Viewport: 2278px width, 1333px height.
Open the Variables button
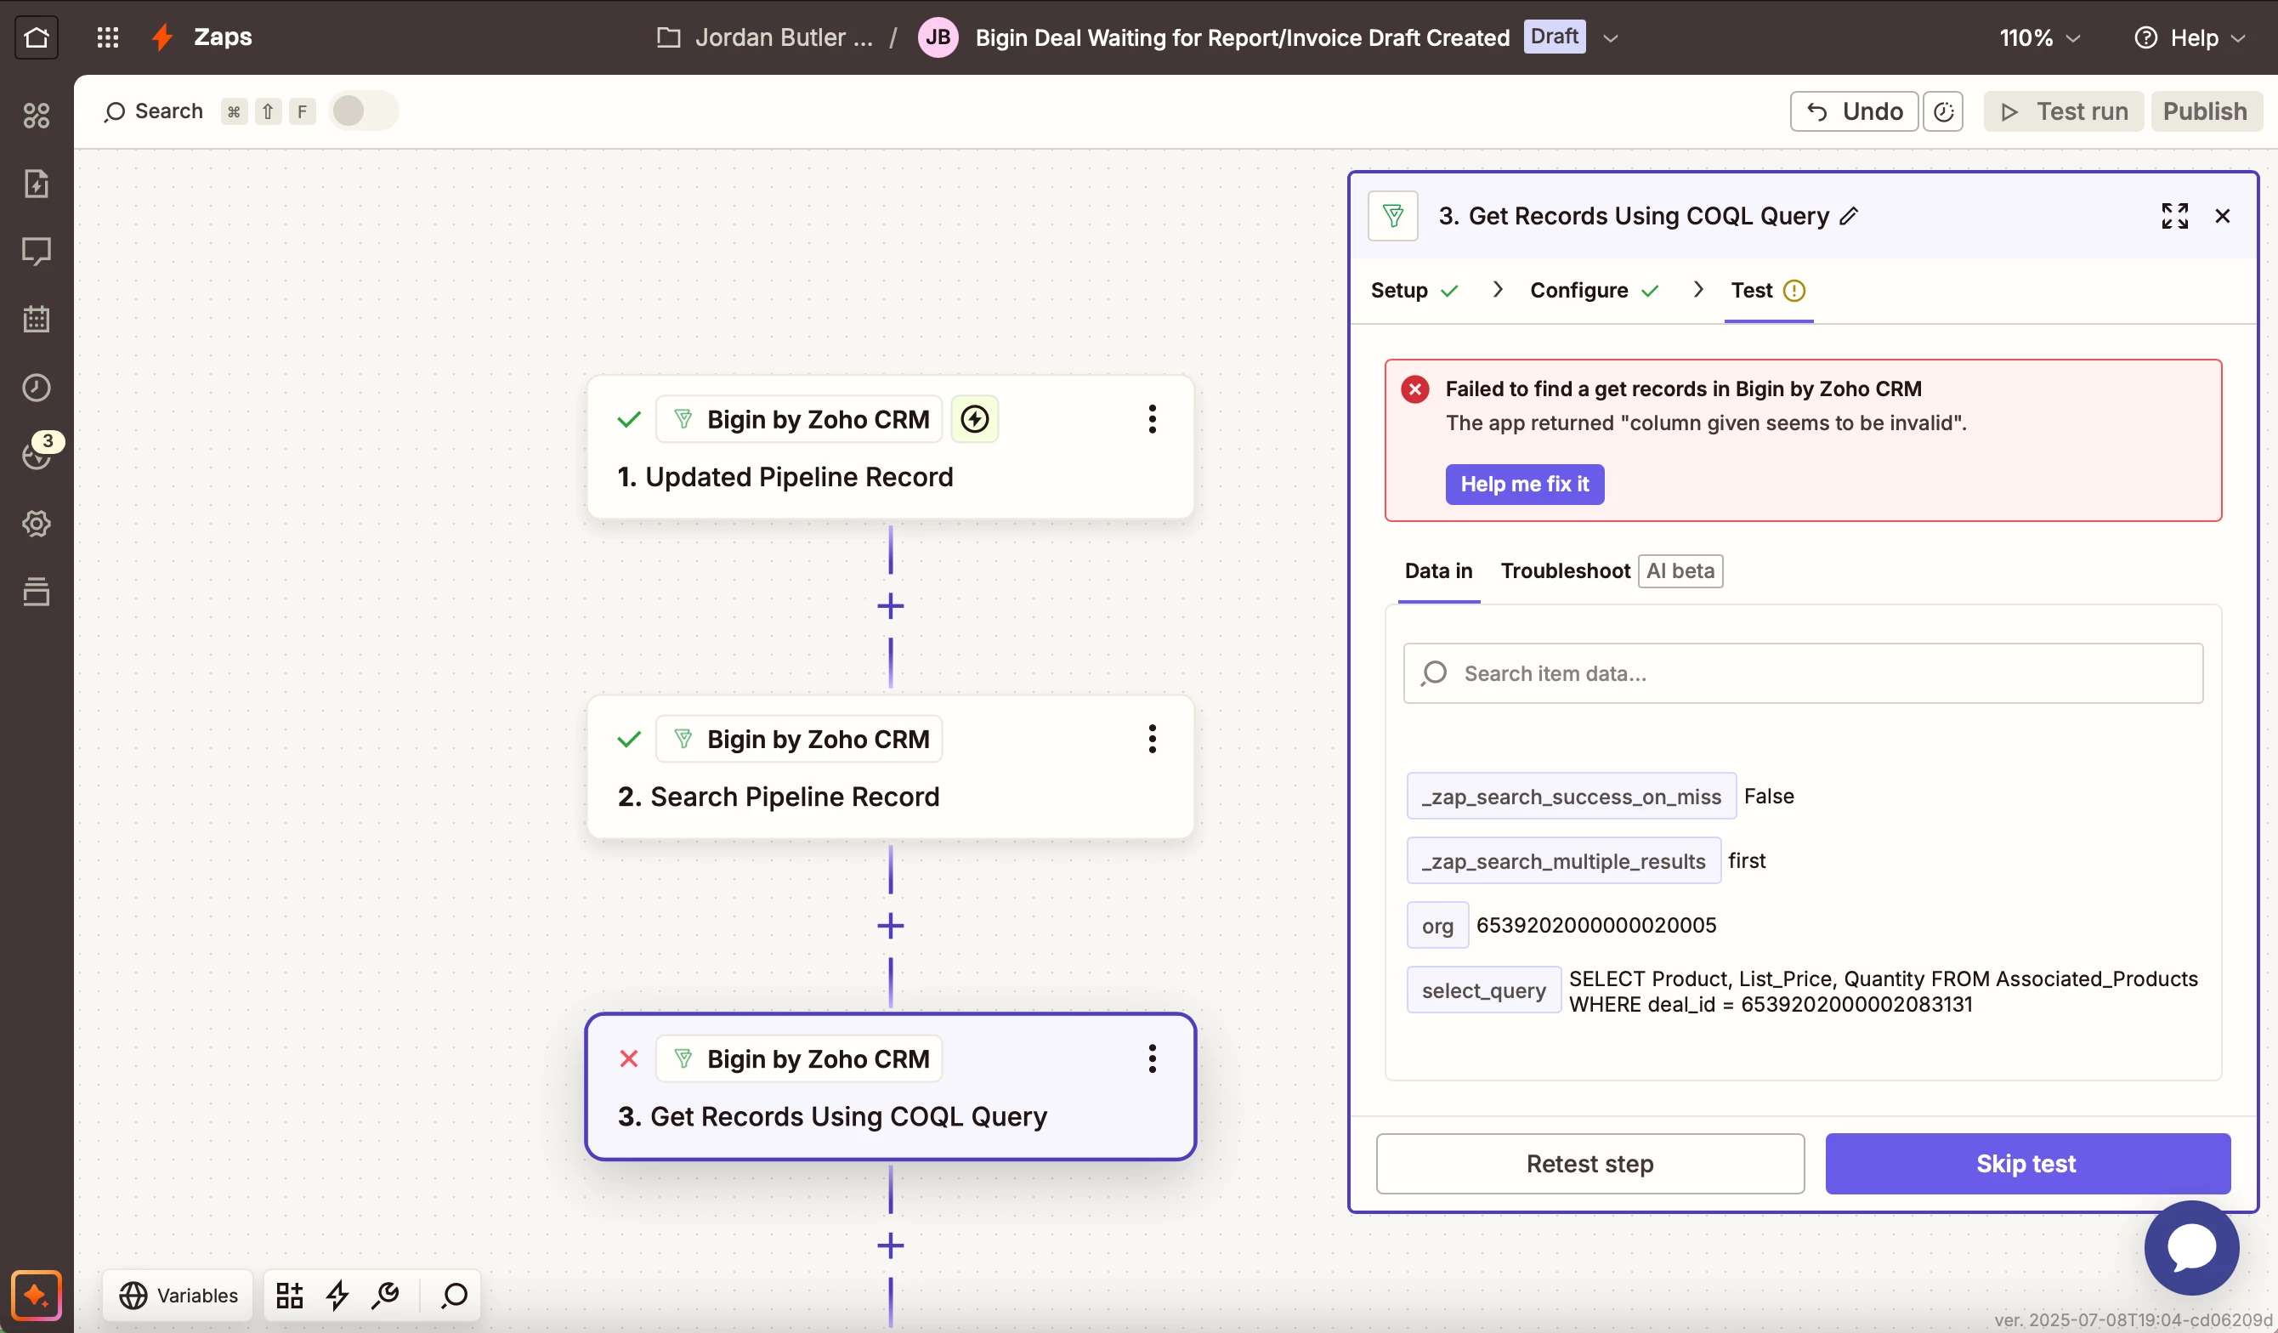click(179, 1295)
